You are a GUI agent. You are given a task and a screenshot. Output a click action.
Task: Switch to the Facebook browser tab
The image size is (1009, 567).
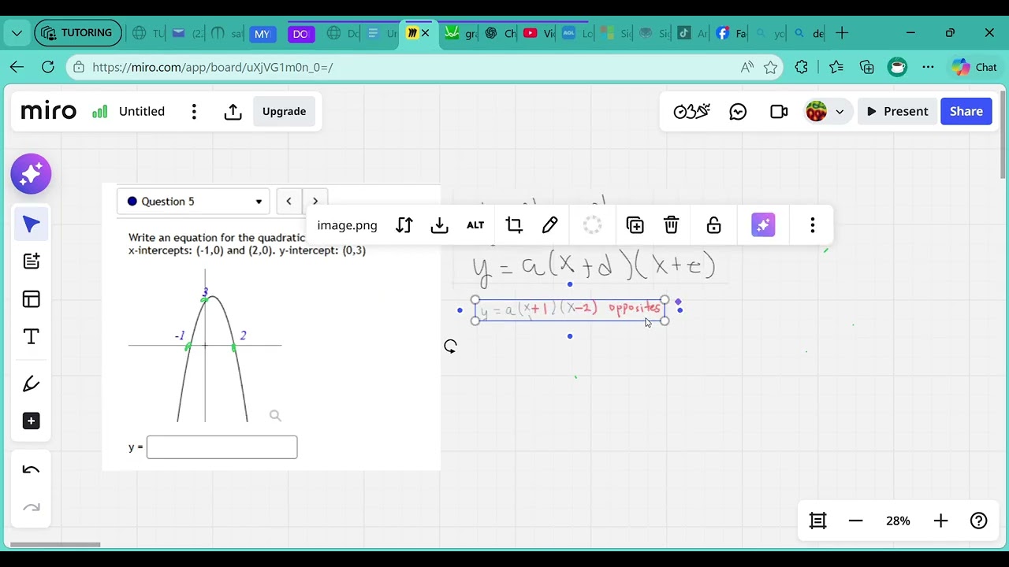coord(732,33)
